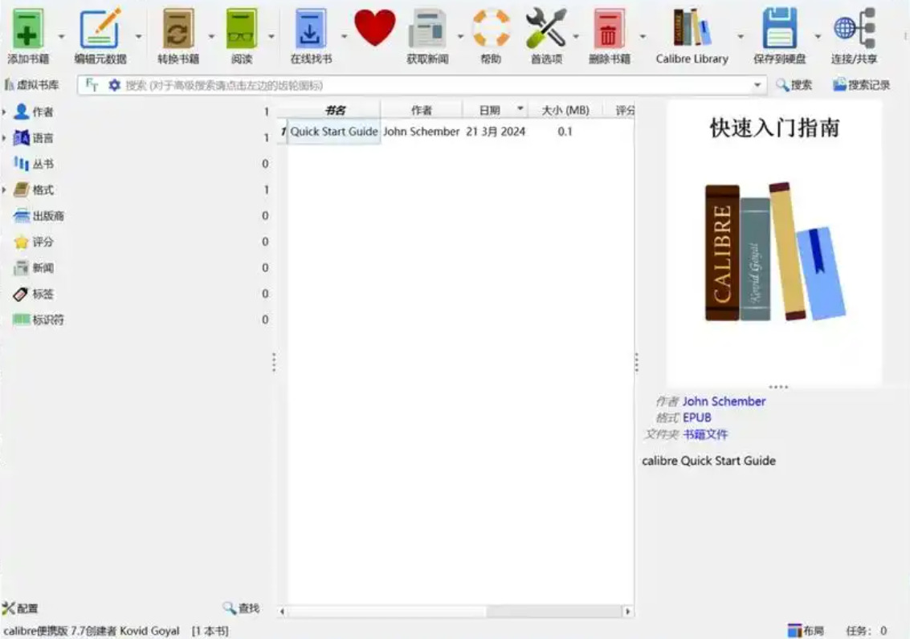
Task: Open dropdown arrow next to Calibre Library
Action: [741, 37]
